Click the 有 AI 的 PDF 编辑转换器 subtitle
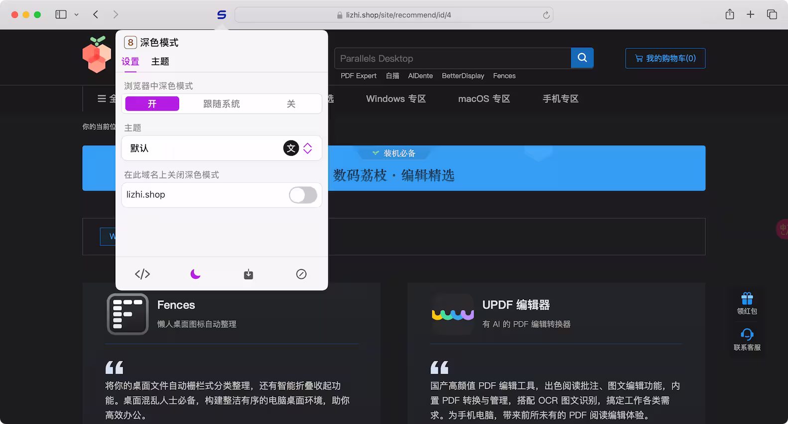Viewport: 788px width, 424px height. [526, 324]
